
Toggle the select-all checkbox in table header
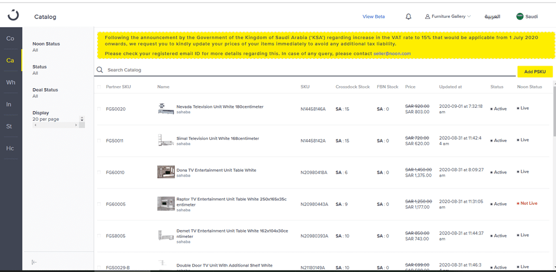pyautogui.click(x=99, y=87)
